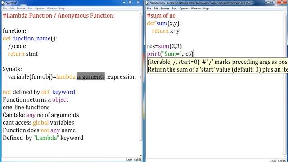Screen dimensions: 288x162
Task: Click 'Can take any no of arguments' line
Action: 41,115
